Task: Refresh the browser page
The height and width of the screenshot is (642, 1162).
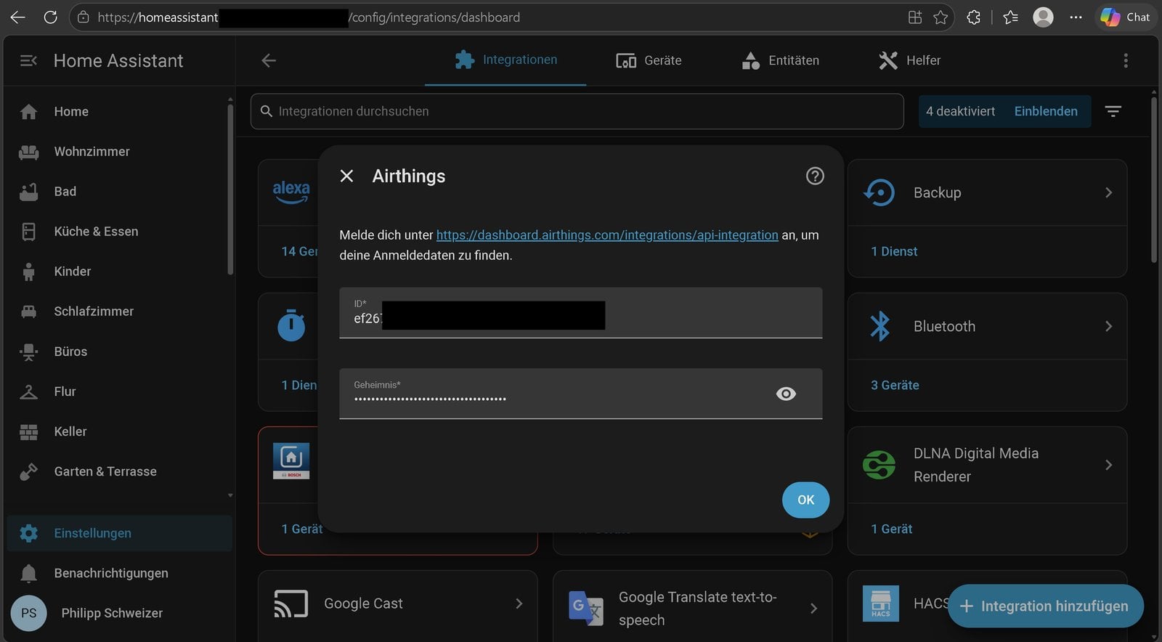Action: click(50, 17)
